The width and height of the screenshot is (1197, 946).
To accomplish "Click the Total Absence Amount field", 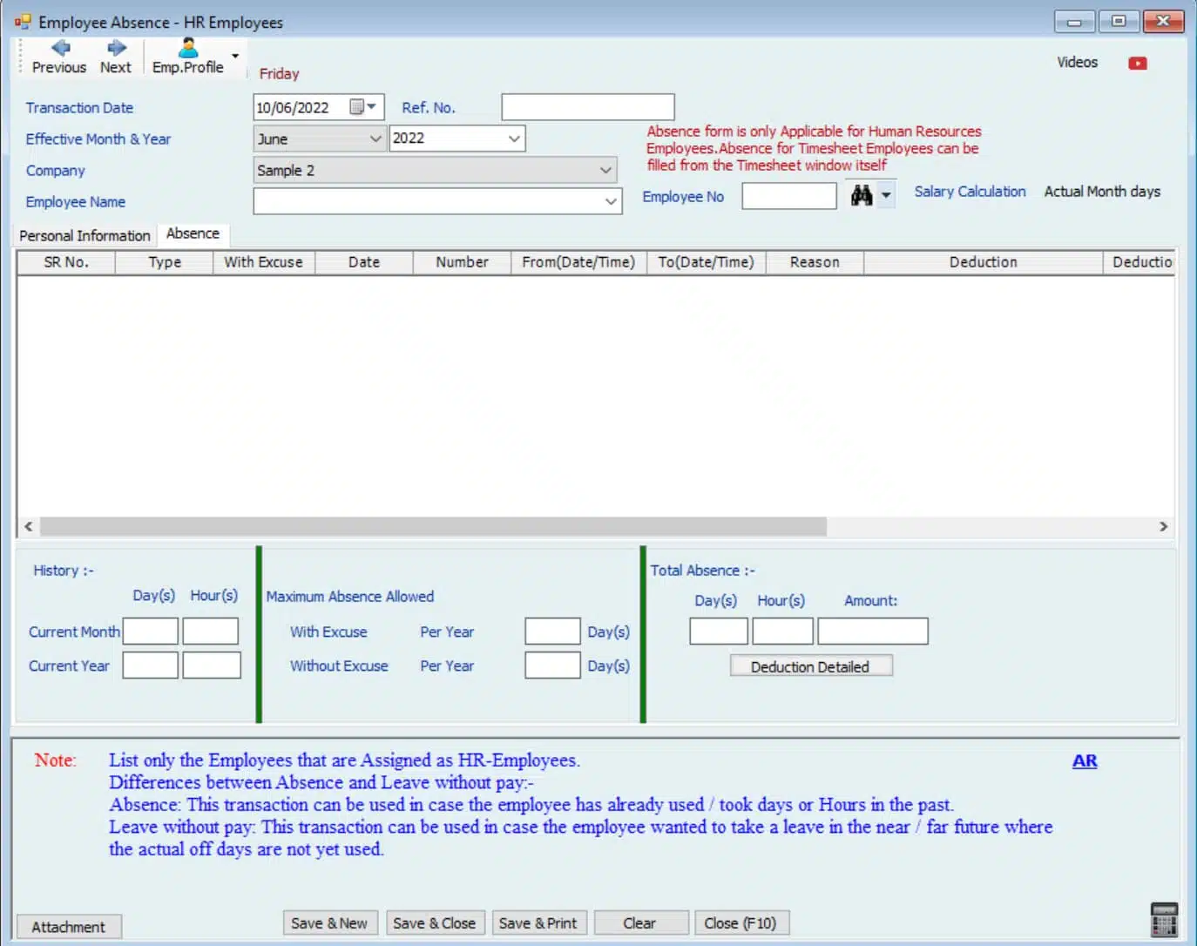I will tap(873, 631).
